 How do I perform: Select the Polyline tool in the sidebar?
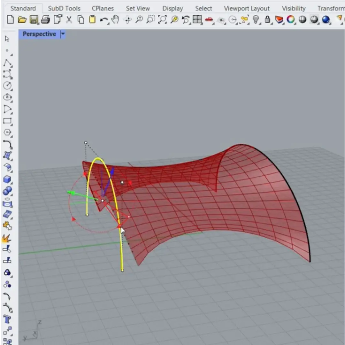[x=7, y=63]
